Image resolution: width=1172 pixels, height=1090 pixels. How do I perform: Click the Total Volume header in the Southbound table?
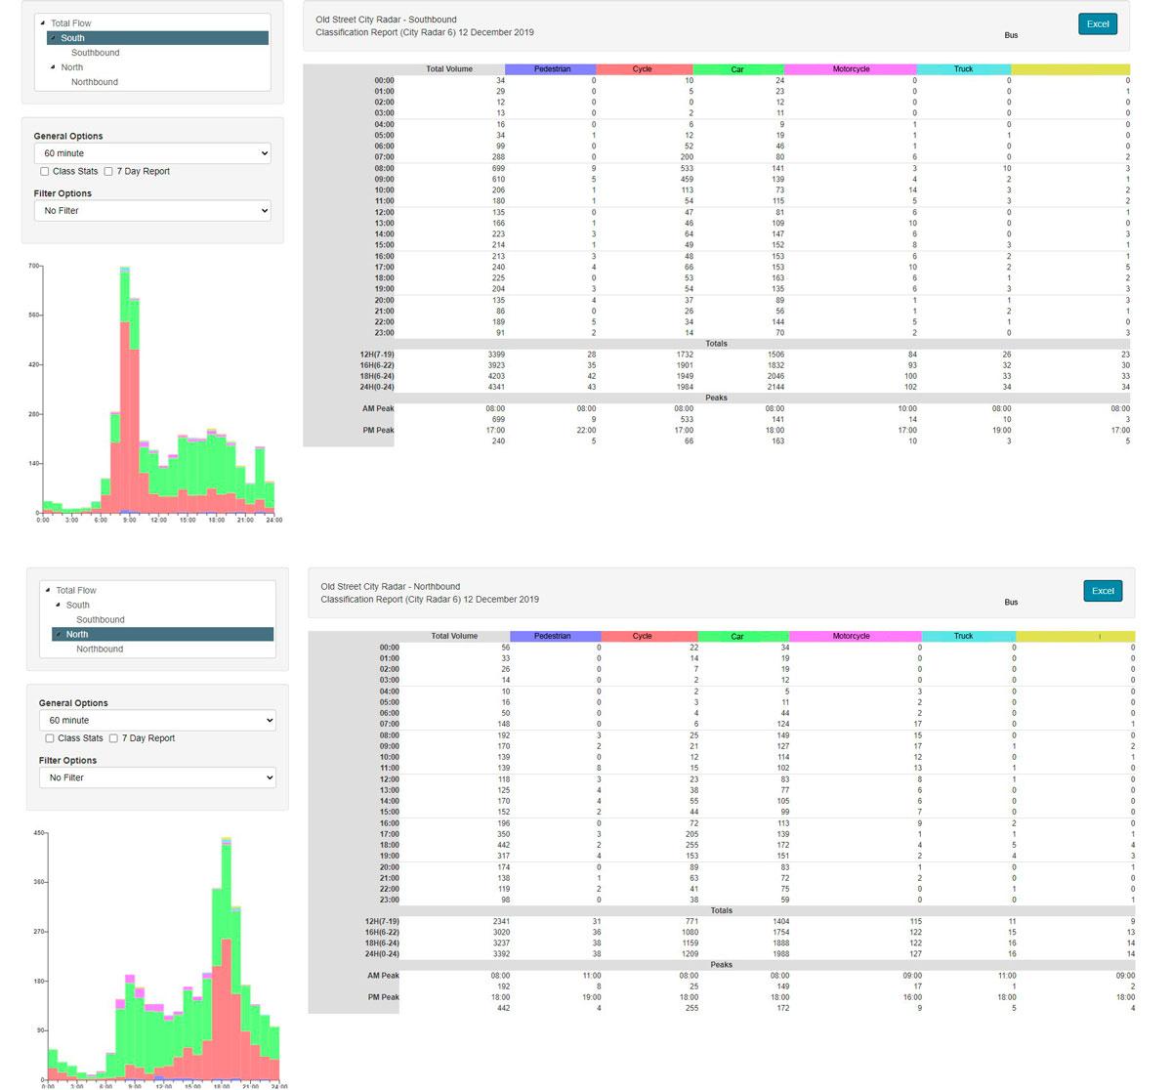point(449,69)
